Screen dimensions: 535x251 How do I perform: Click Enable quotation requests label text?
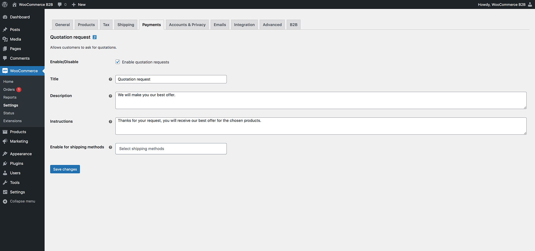pos(145,62)
